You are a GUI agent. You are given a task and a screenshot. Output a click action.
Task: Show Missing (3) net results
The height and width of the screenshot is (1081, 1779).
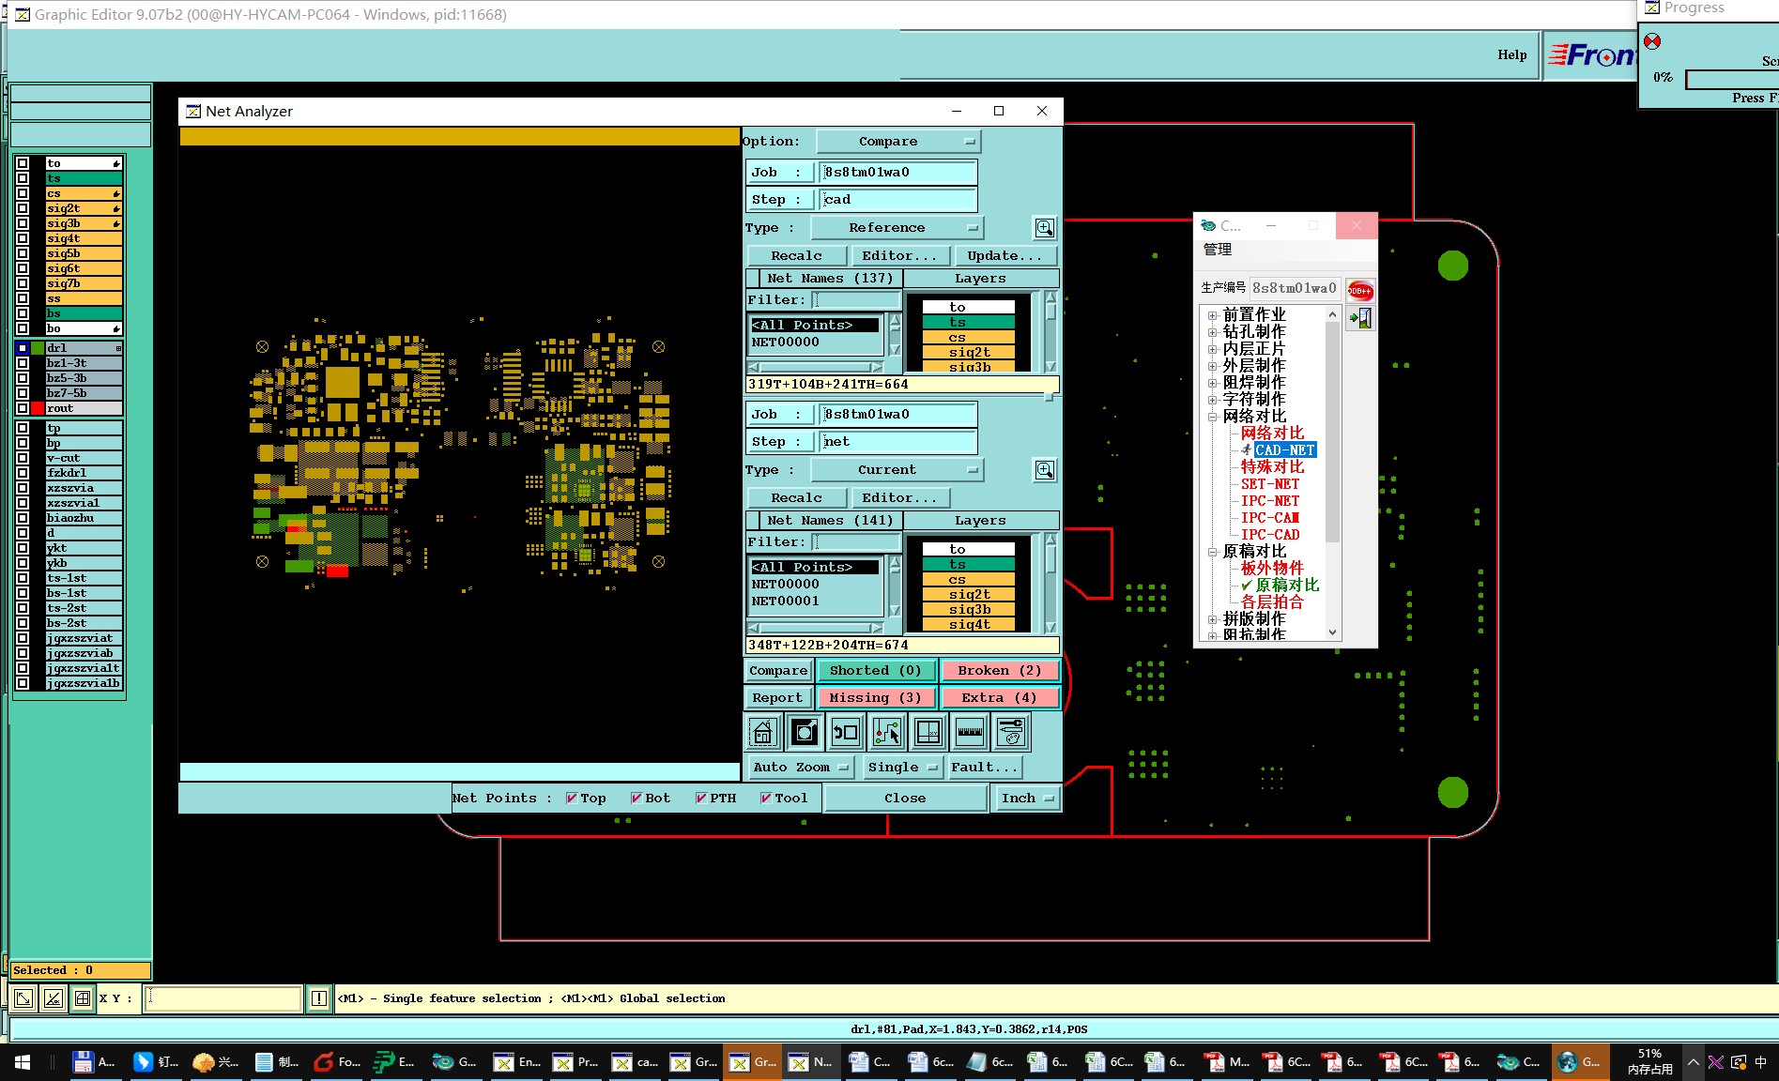[876, 698]
